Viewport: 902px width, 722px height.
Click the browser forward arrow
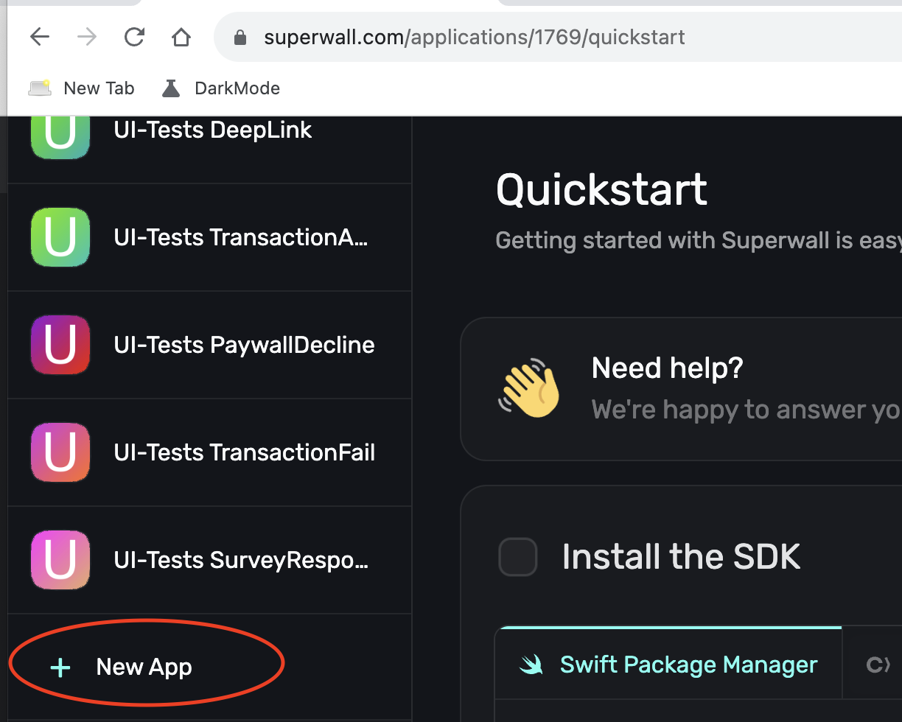(x=87, y=37)
